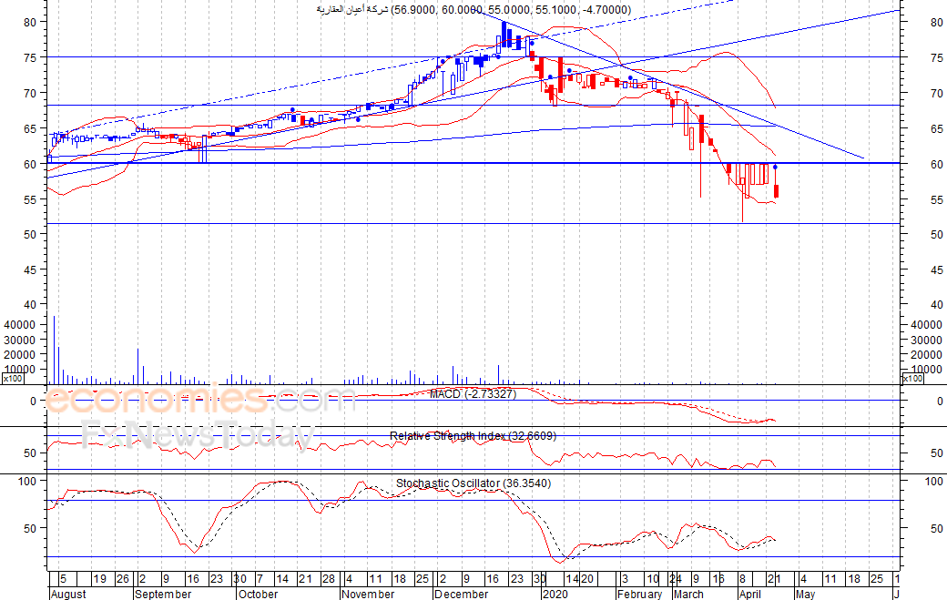This screenshot has height=600, width=947.
Task: Click the 40000 volume level on left axis
Action: (x=20, y=325)
